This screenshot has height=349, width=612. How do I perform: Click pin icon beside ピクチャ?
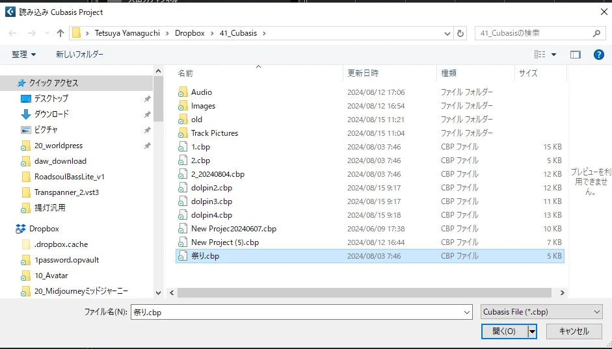pyautogui.click(x=147, y=130)
